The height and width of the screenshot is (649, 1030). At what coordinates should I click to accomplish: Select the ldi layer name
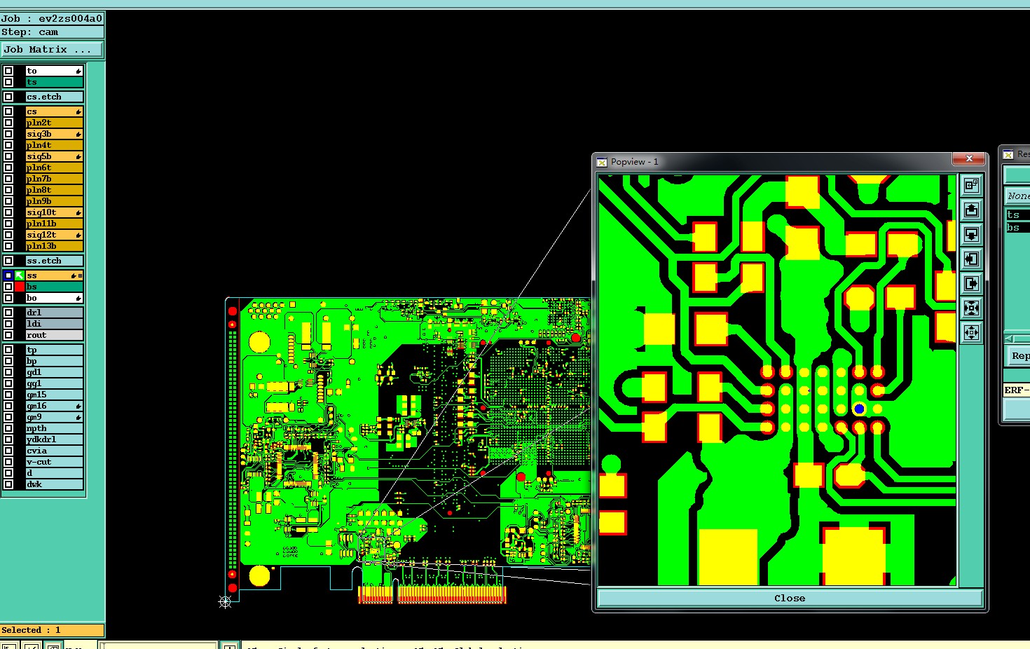pos(54,324)
